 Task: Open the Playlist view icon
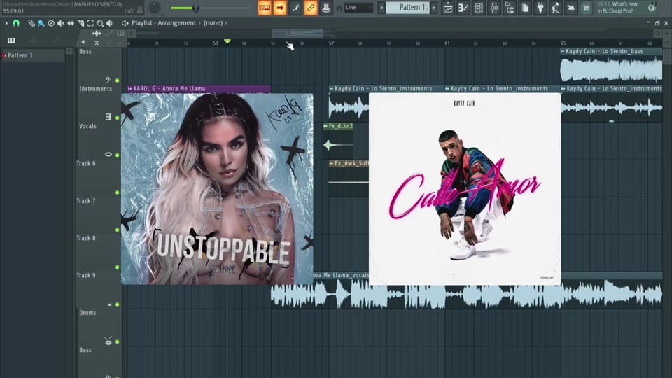pyautogui.click(x=448, y=8)
